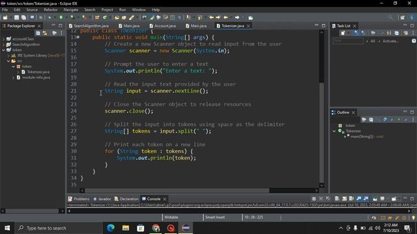Open Microsoft Edge from the taskbar
The width and height of the screenshot is (417, 234).
tap(111, 228)
